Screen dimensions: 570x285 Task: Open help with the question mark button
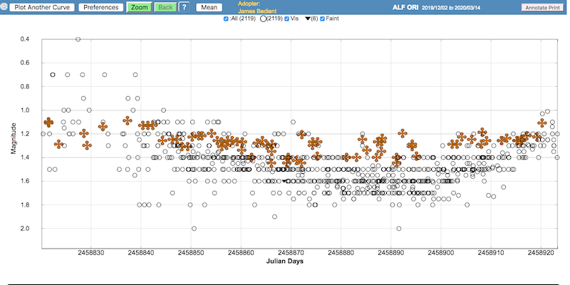(184, 7)
